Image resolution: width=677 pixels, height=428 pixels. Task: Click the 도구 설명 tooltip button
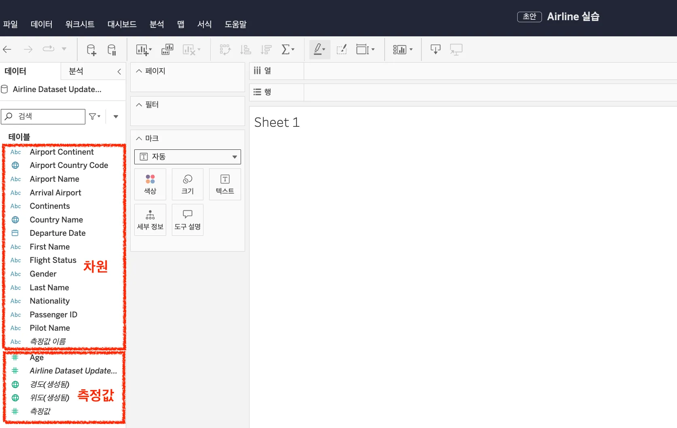tap(188, 220)
